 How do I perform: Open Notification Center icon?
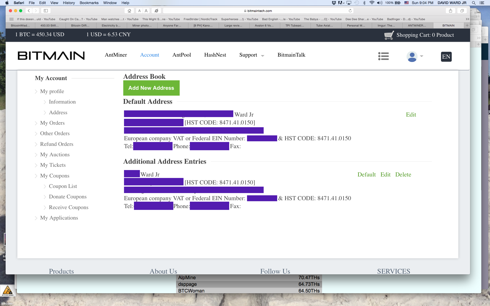(482, 3)
